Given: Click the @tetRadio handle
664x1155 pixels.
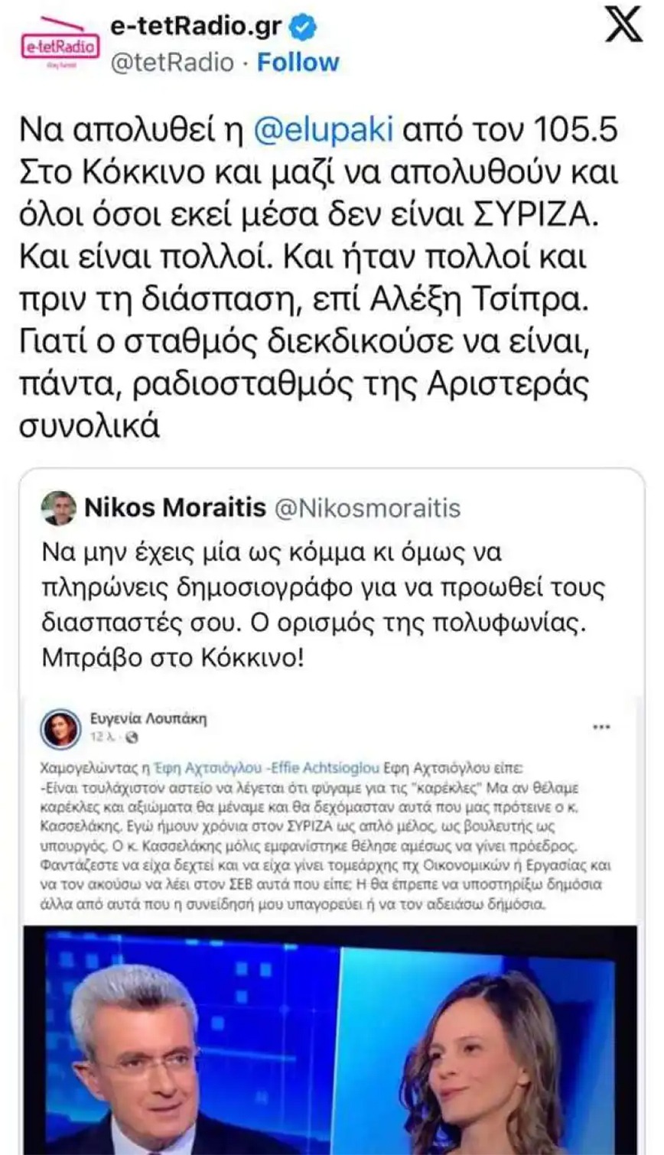Looking at the screenshot, I should pos(172,62).
